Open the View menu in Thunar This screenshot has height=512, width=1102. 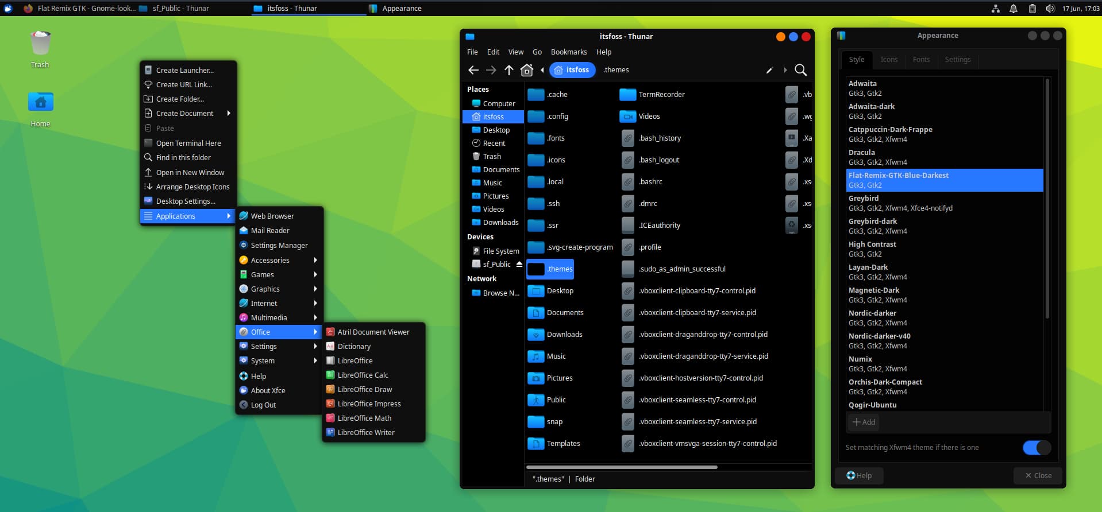[516, 52]
